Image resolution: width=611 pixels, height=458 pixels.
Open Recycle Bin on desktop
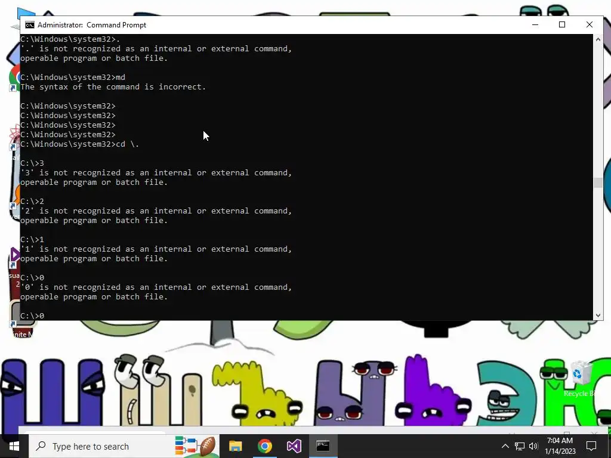[x=581, y=379]
